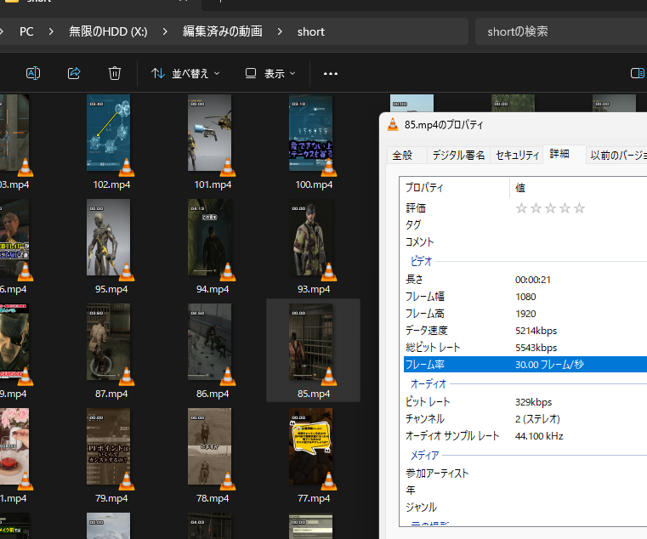This screenshot has width=647, height=539.
Task: Open the three-dot more options menu
Action: (331, 73)
